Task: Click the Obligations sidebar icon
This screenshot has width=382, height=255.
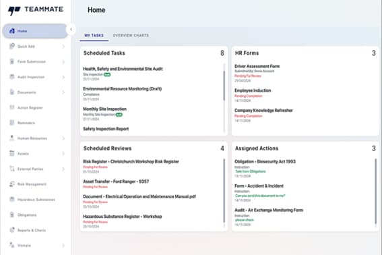Action: point(11,215)
